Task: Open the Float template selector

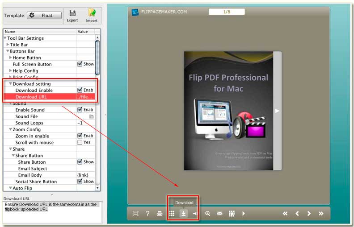Action: pyautogui.click(x=44, y=15)
